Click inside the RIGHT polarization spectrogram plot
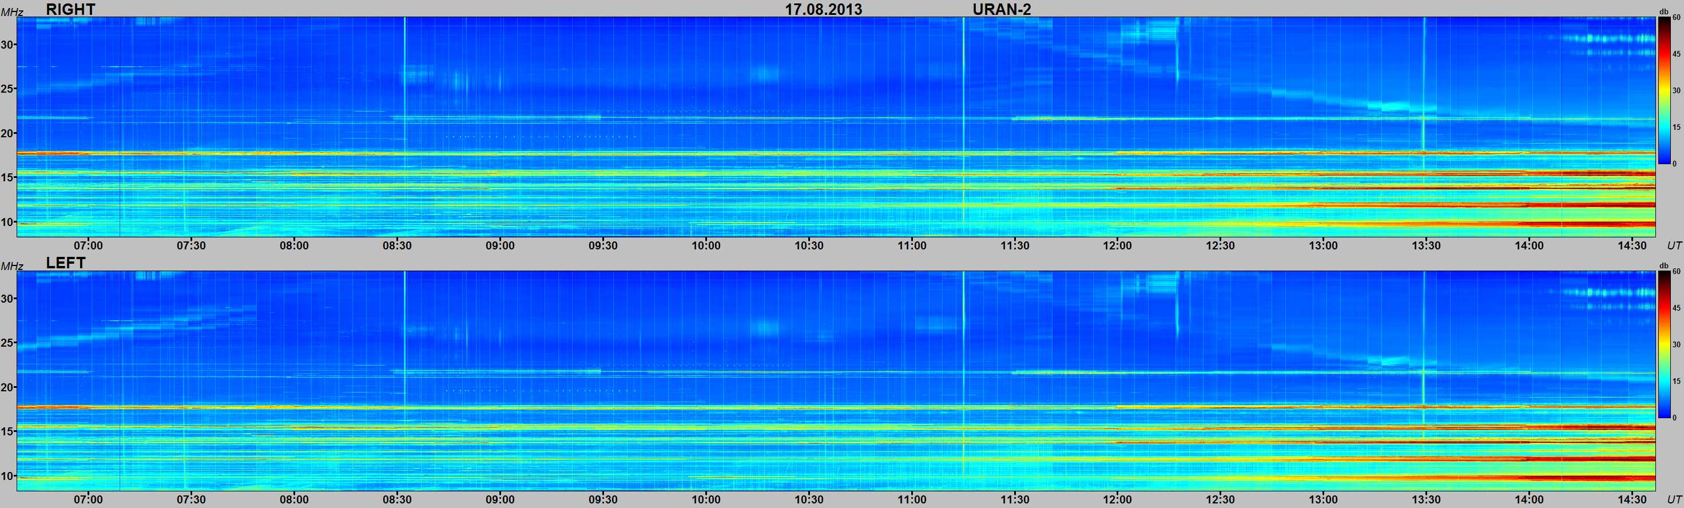 (836, 126)
